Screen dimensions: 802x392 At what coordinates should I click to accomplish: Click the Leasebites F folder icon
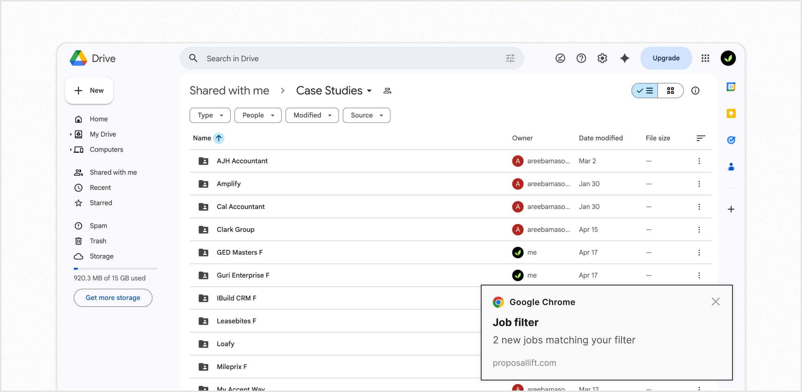(x=203, y=321)
